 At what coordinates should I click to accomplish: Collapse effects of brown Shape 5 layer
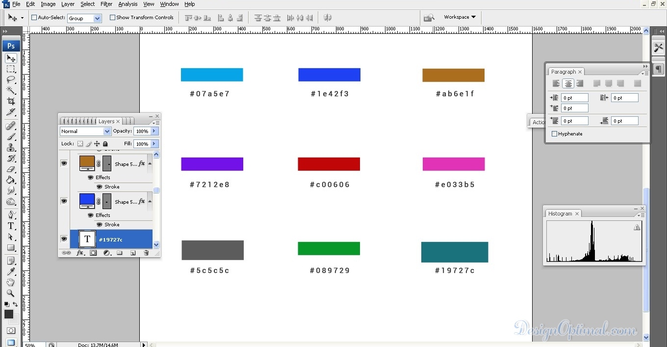[150, 163]
